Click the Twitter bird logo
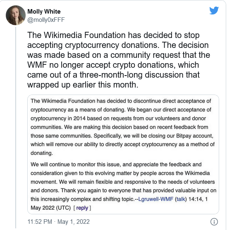Image resolution: width=227 pixels, height=230 pixels. (x=214, y=10)
